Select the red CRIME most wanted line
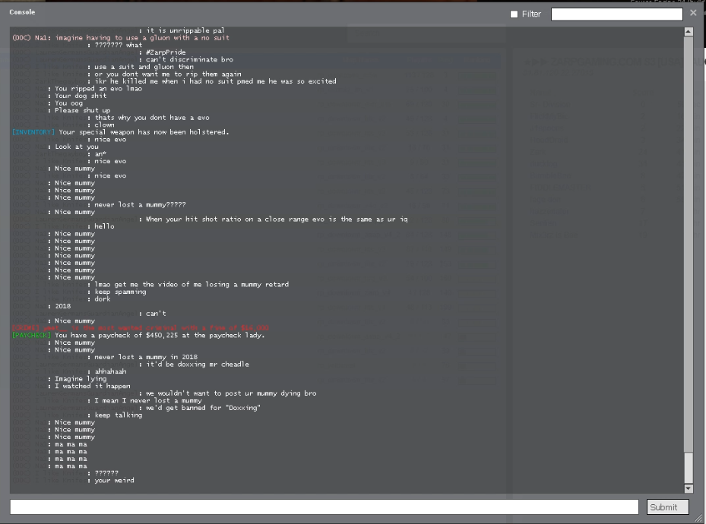706x524 pixels. (141, 328)
